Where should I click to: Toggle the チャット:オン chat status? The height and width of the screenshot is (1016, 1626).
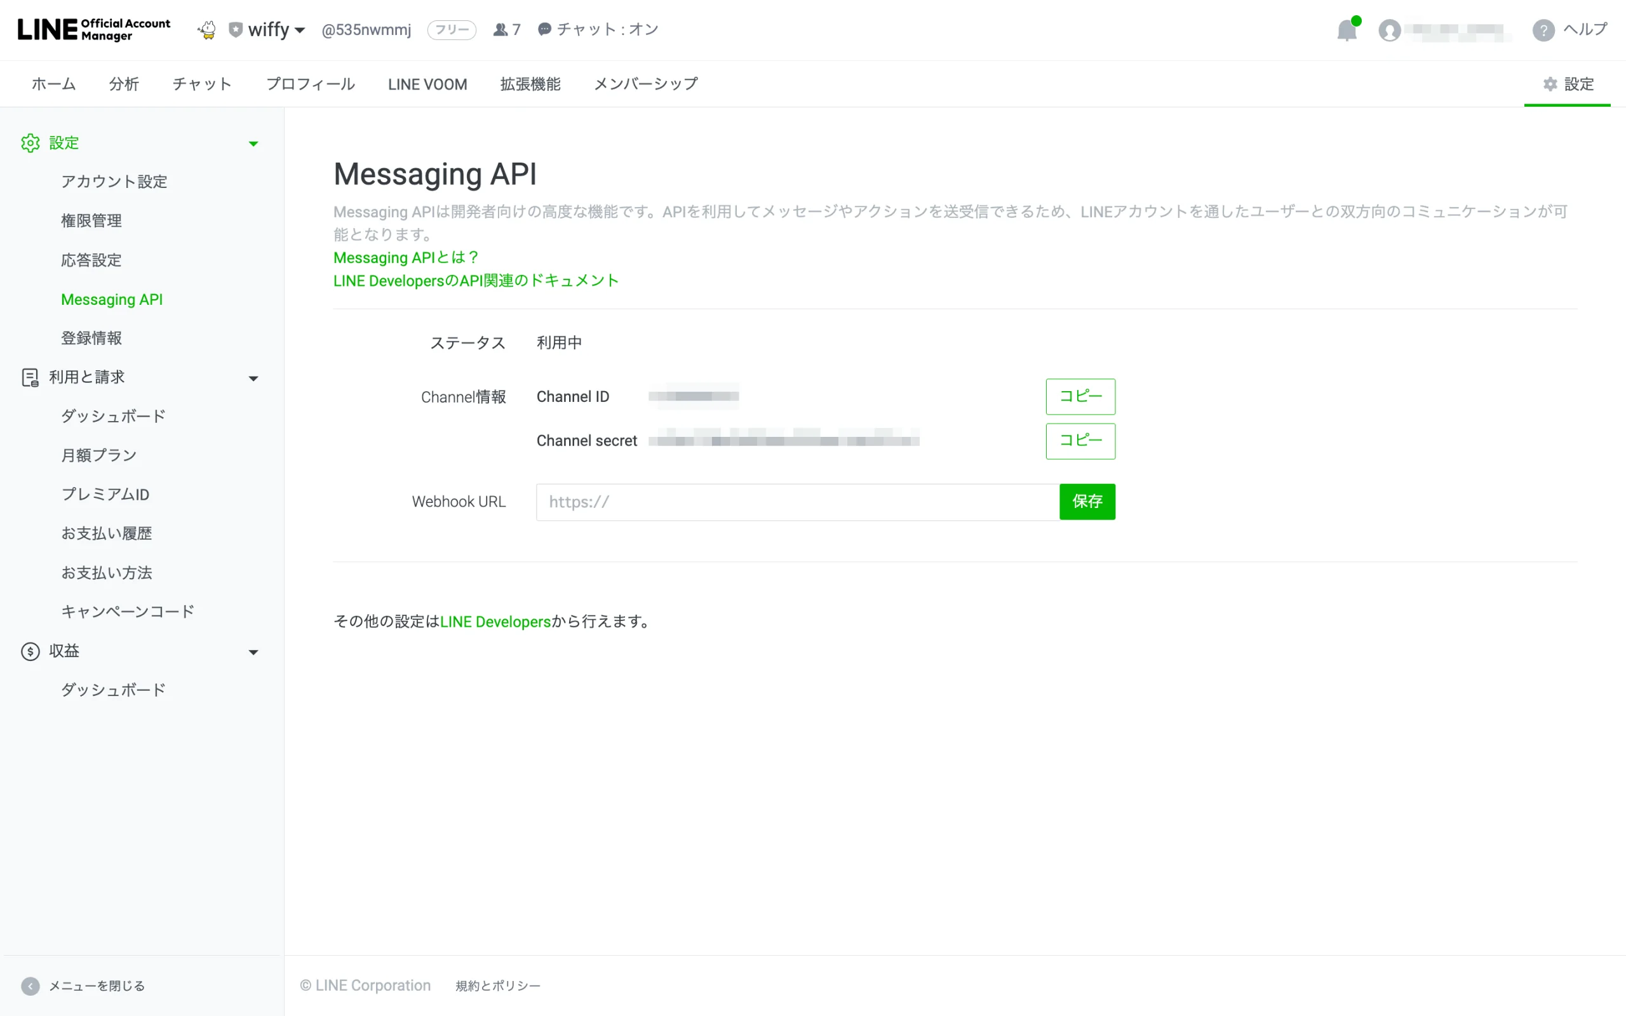tap(598, 30)
